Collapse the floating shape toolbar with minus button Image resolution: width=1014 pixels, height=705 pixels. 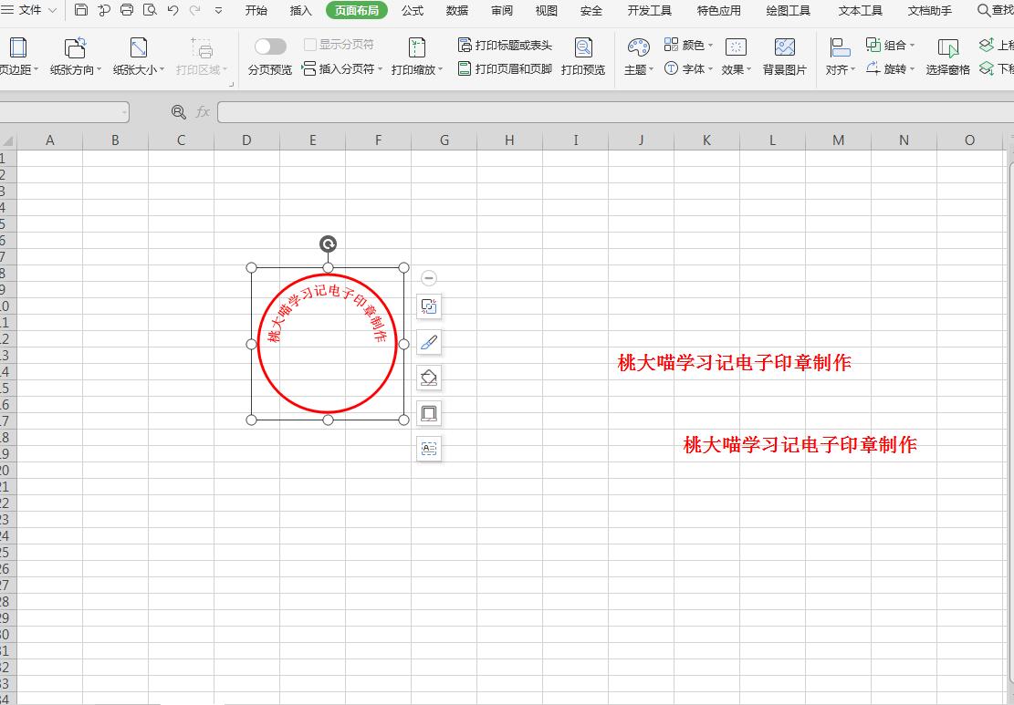point(429,278)
